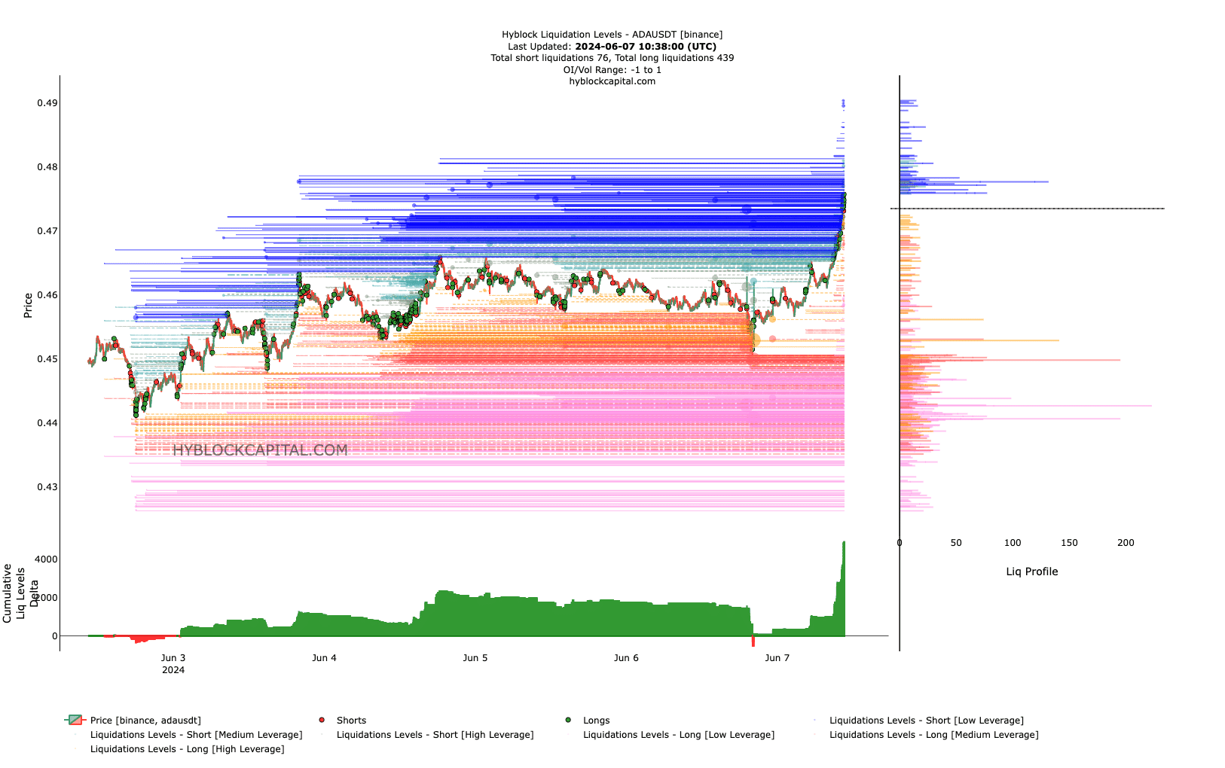Click the 0.47 price axis label

(47, 231)
